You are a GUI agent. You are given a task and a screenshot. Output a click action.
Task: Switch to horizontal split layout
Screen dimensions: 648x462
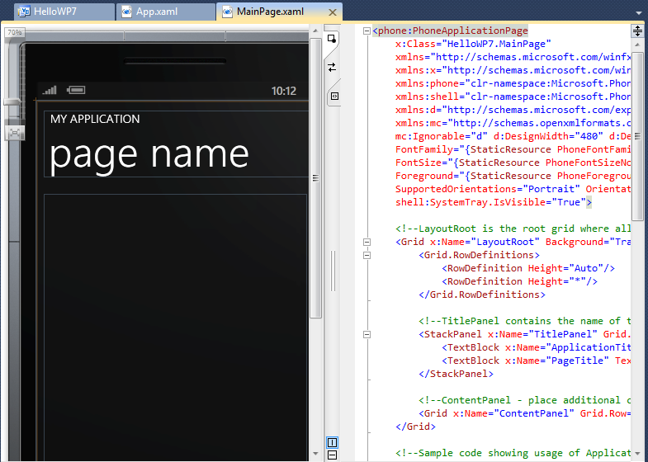[x=332, y=455]
